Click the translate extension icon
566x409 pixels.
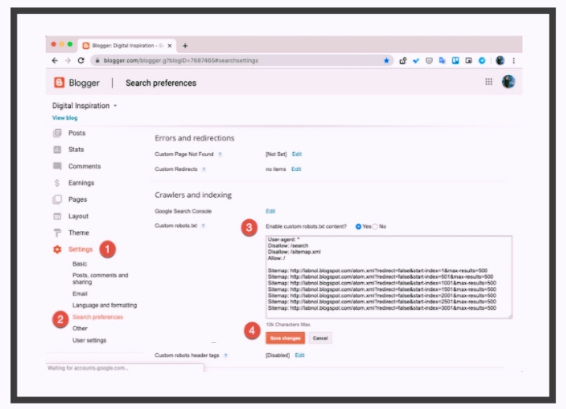click(x=442, y=61)
